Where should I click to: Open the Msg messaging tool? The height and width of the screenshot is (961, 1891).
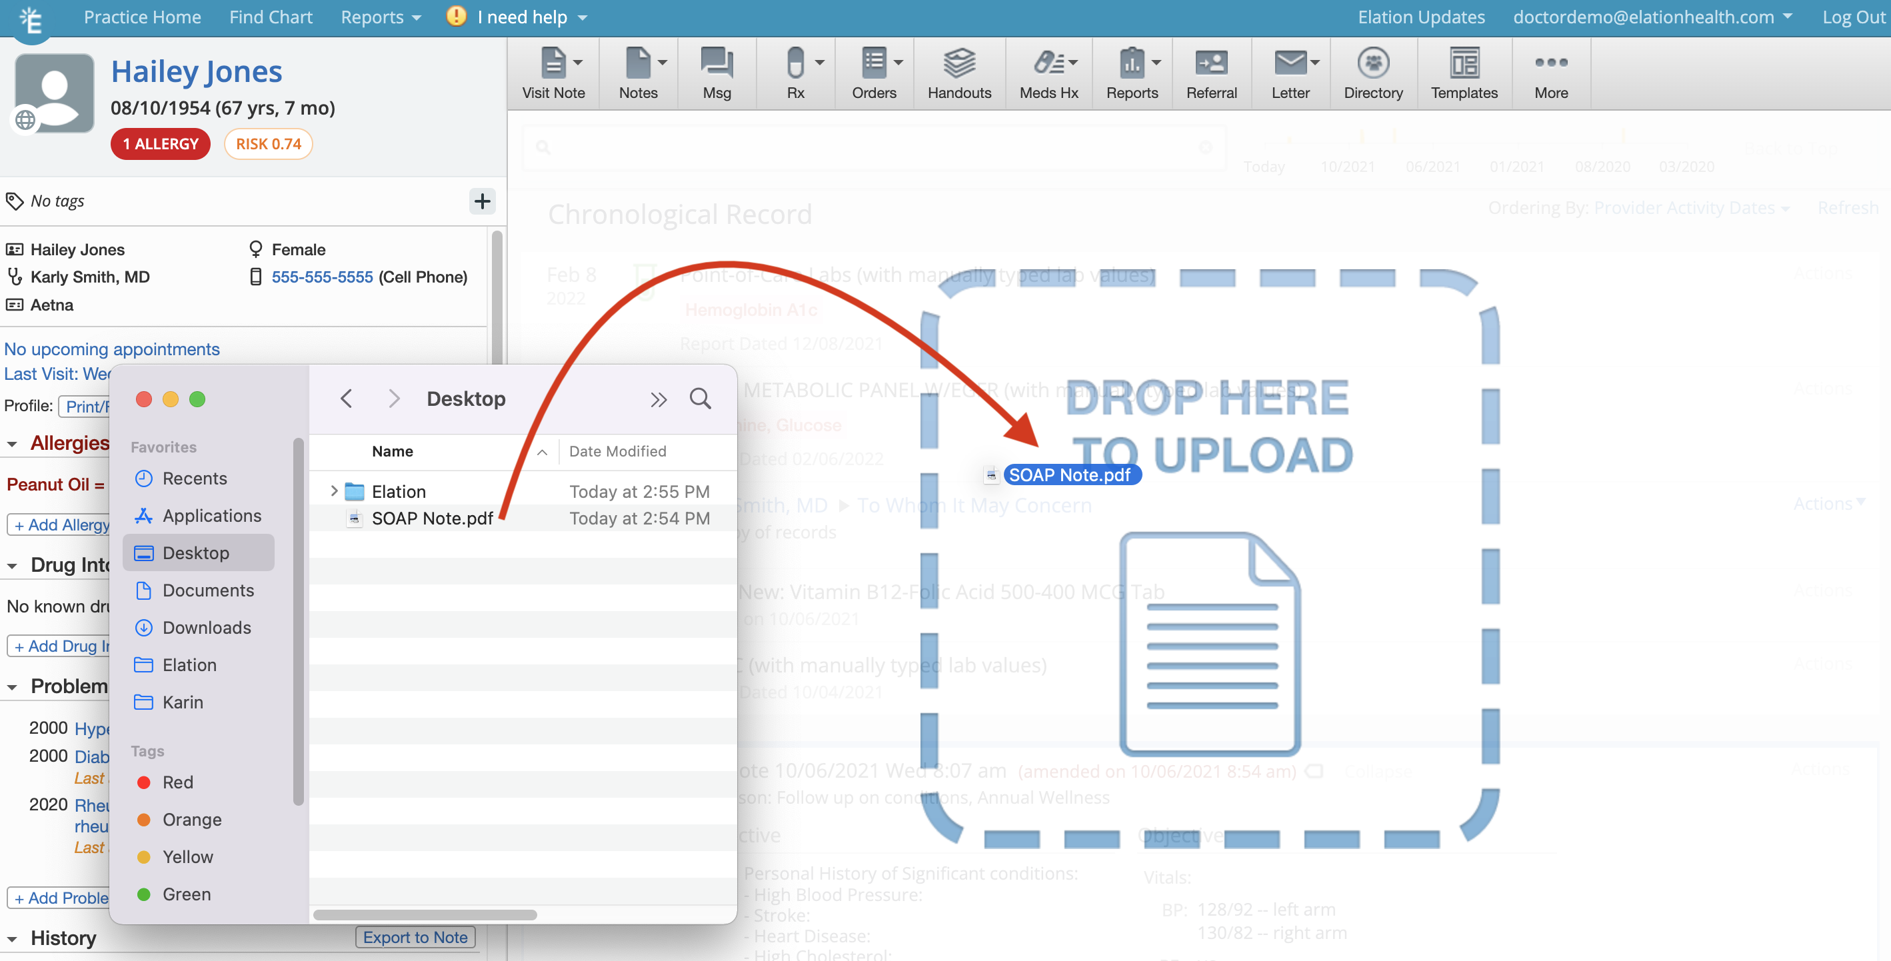coord(716,73)
